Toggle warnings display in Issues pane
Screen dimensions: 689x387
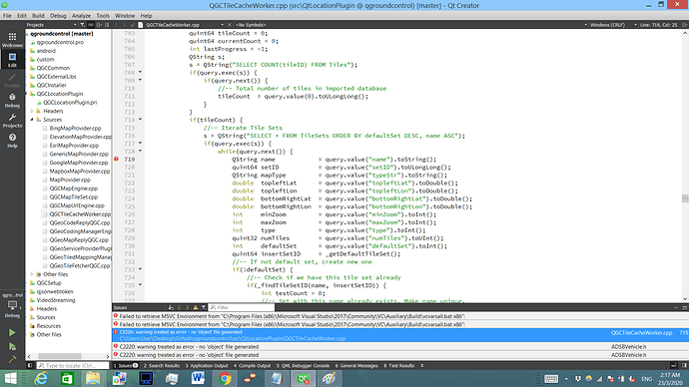click(x=196, y=307)
